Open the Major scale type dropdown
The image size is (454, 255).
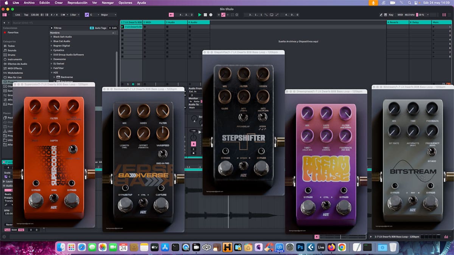pyautogui.click(x=108, y=15)
